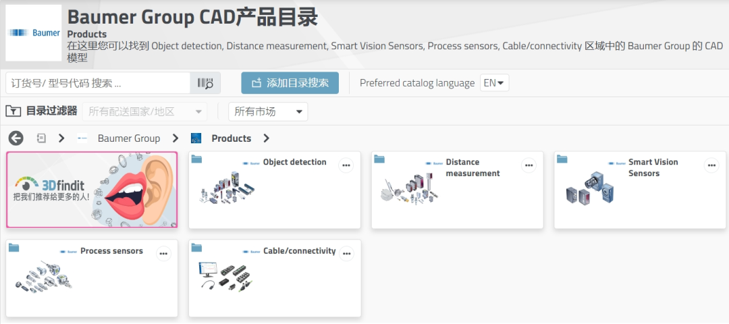Open the Smart Vision Sensors three-dot menu
729x324 pixels.
click(711, 165)
